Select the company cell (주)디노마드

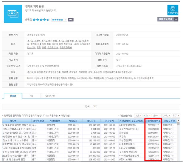coord(131,160)
